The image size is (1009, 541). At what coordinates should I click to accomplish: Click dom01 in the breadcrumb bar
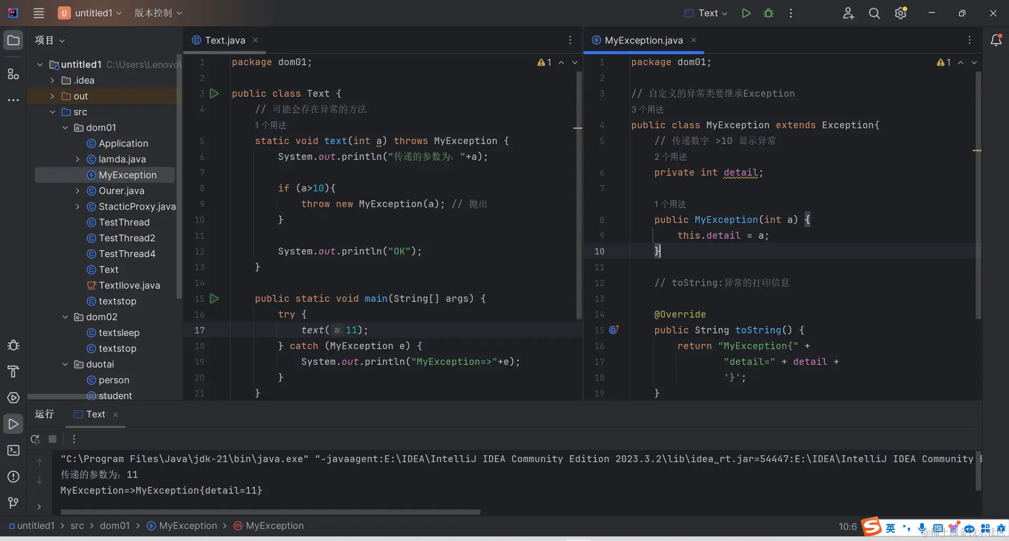(x=115, y=526)
